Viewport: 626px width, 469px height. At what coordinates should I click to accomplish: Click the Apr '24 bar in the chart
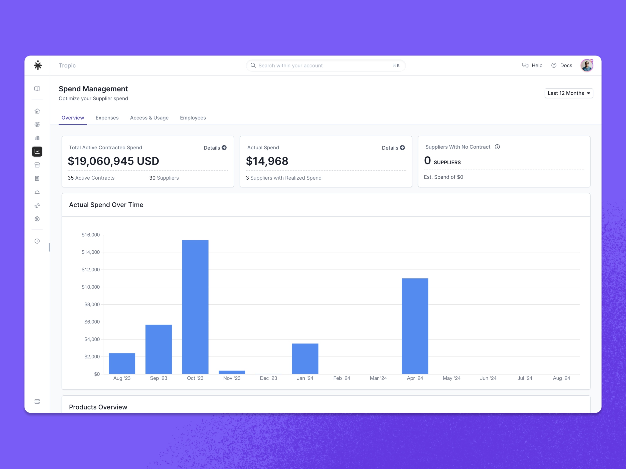(x=415, y=326)
